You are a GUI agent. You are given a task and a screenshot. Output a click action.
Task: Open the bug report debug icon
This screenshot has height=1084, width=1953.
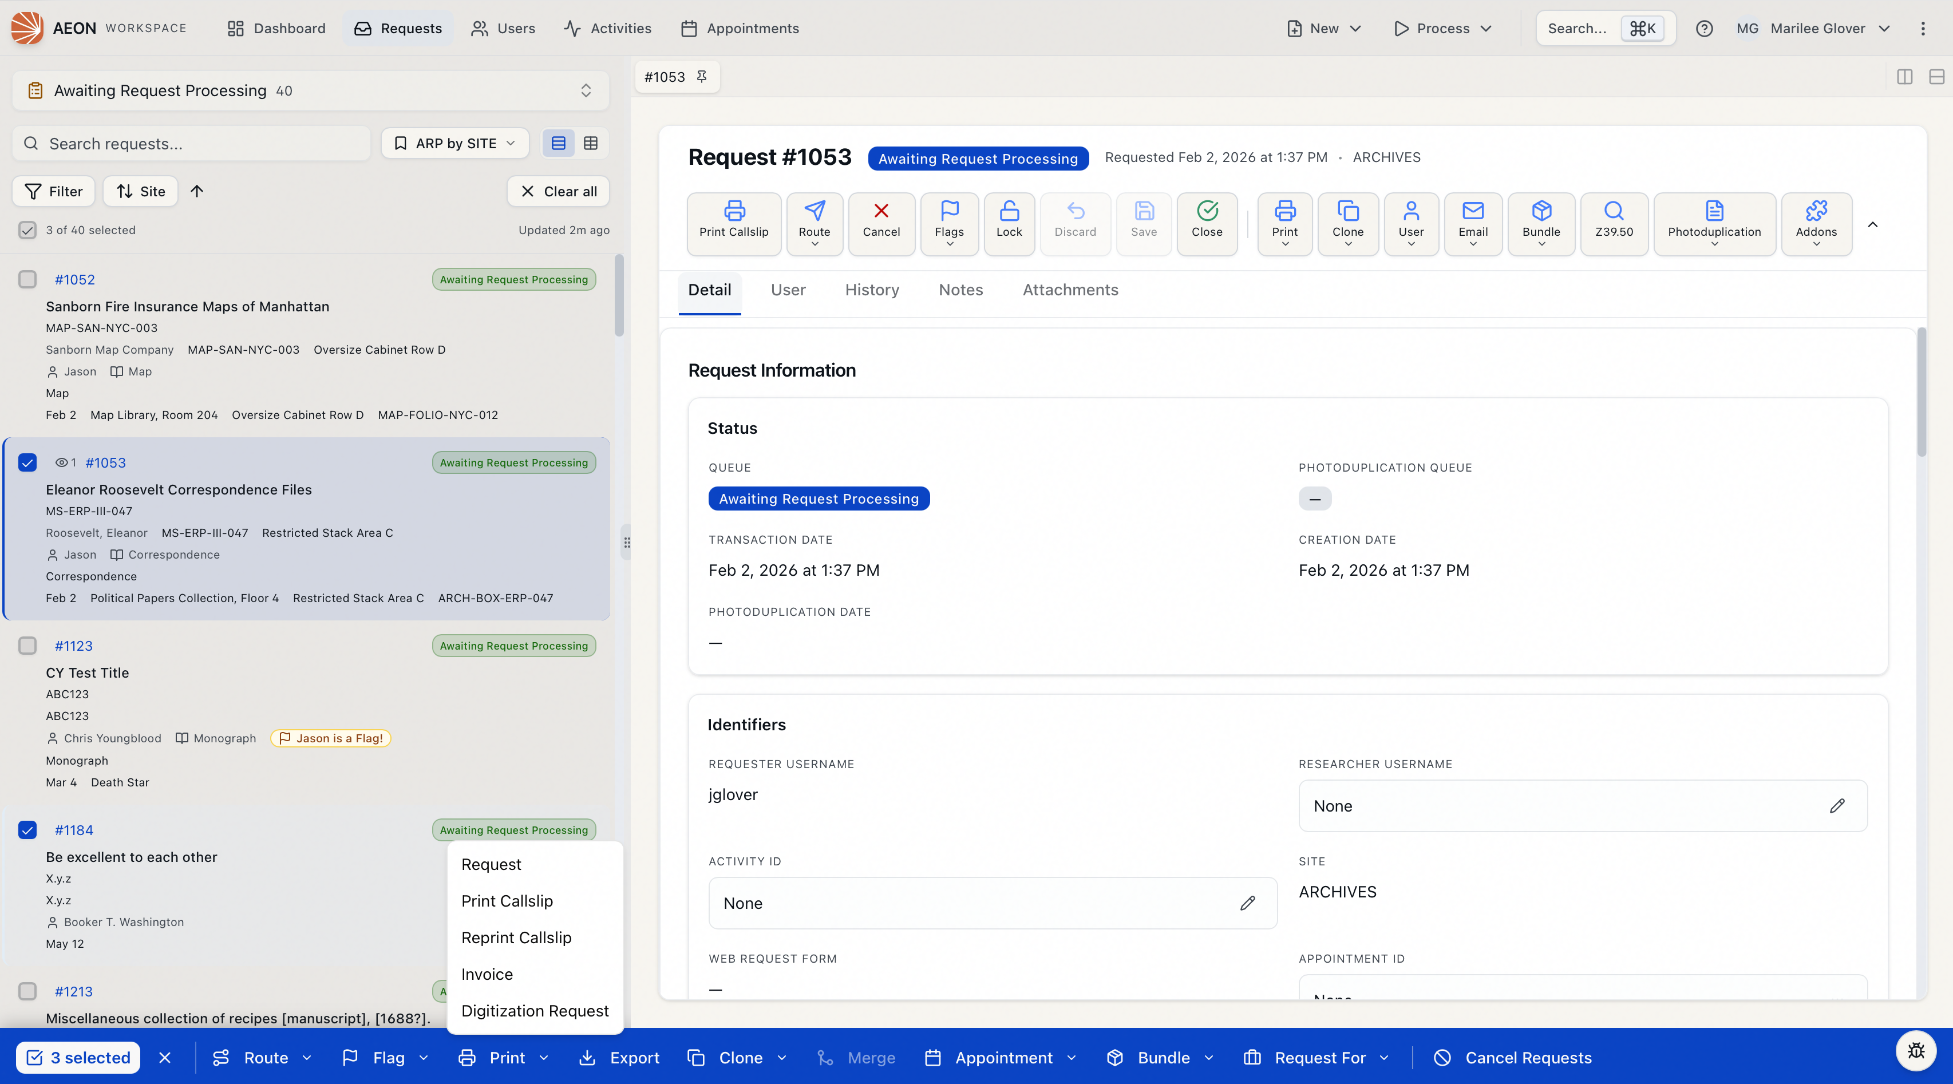(1916, 1051)
